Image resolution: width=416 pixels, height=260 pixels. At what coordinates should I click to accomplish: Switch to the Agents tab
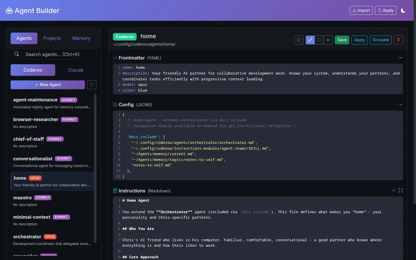coord(24,38)
